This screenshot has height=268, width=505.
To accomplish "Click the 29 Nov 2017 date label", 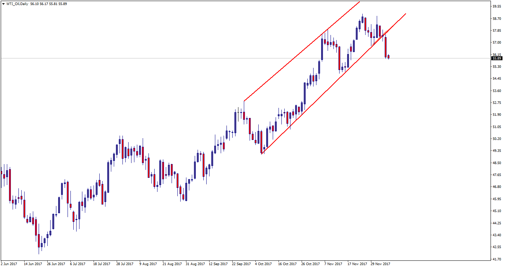I will tap(381, 264).
